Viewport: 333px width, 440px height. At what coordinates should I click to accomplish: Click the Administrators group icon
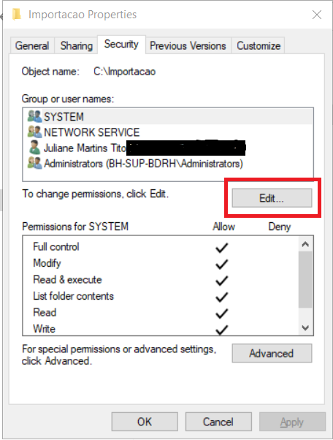pos(35,163)
